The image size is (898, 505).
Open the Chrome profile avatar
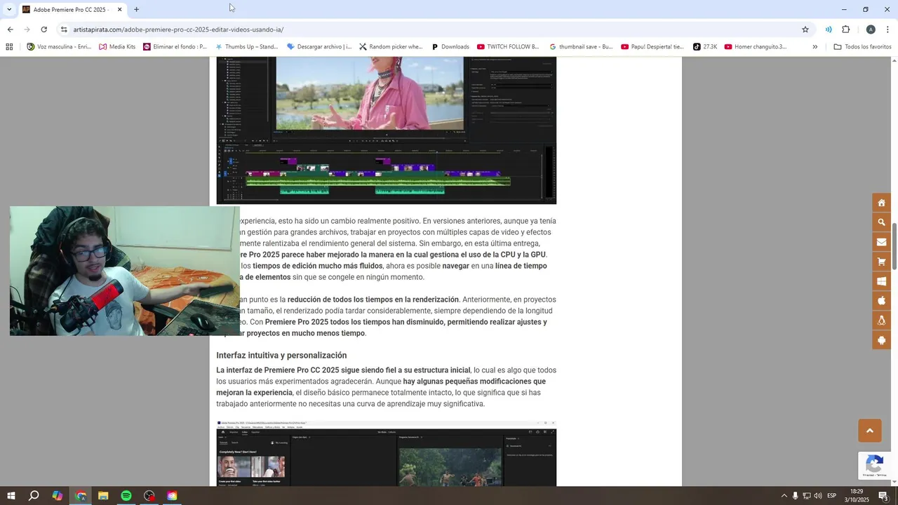click(871, 29)
